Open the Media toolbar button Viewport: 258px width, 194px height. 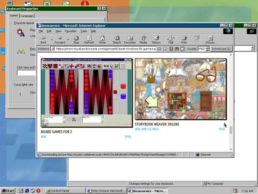143,40
